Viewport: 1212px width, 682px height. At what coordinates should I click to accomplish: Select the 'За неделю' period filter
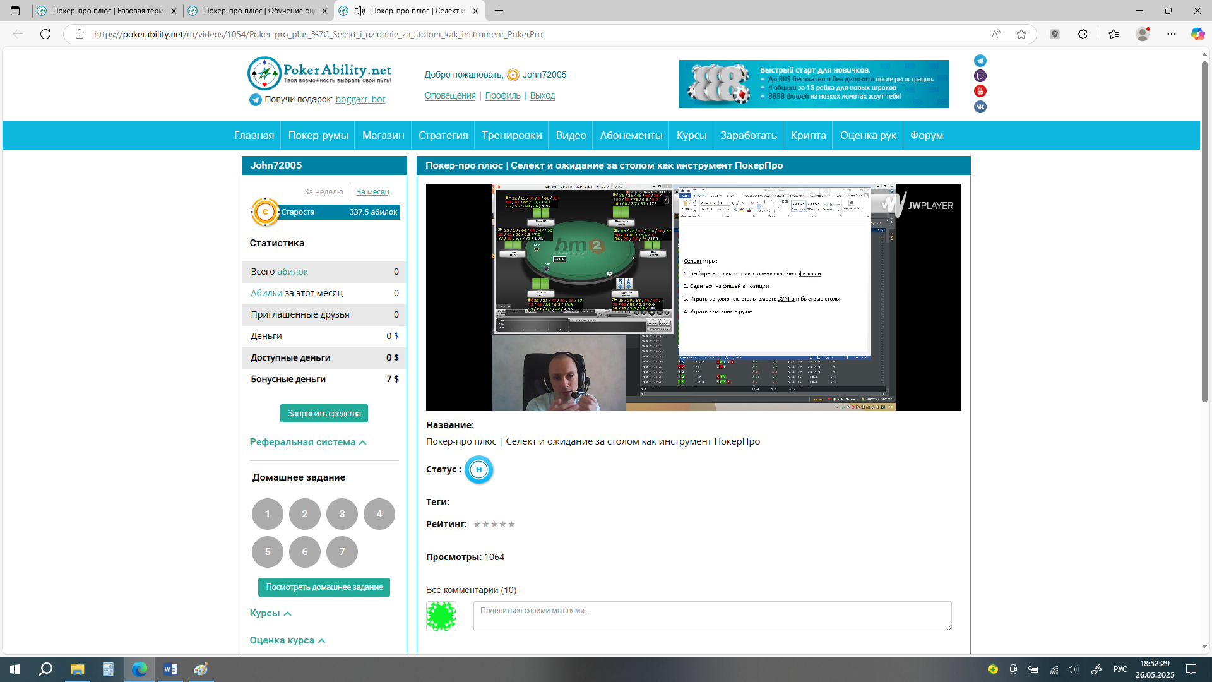(323, 192)
